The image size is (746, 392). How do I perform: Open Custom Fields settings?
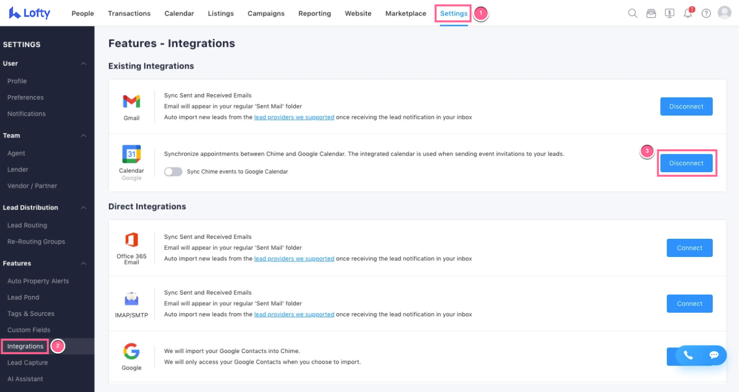29,330
